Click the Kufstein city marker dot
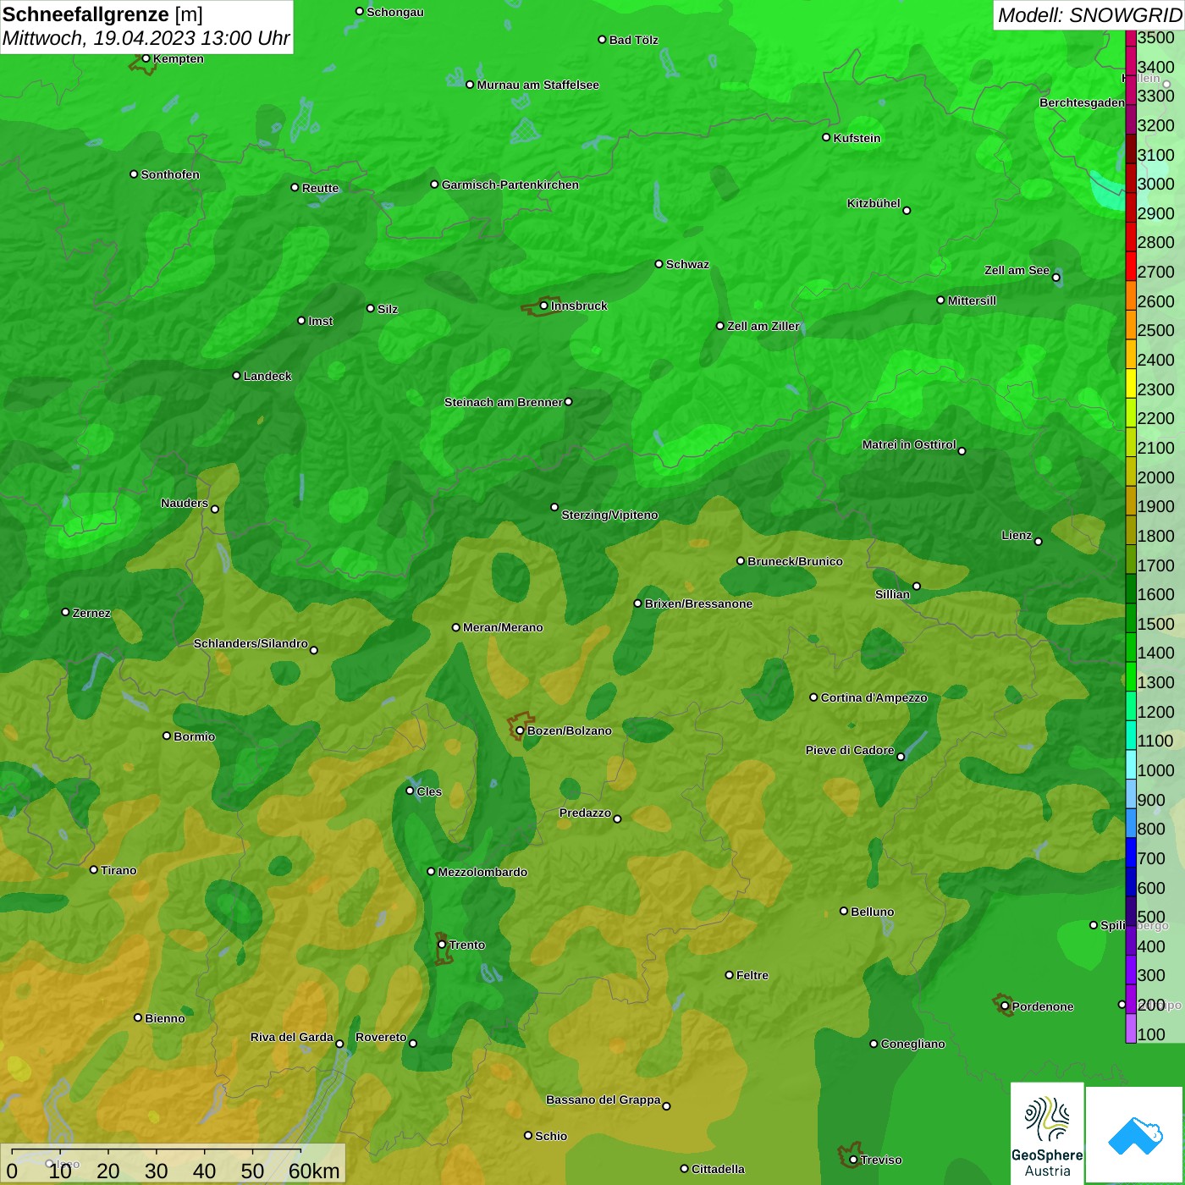Viewport: 1185px width, 1185px height. tap(826, 137)
